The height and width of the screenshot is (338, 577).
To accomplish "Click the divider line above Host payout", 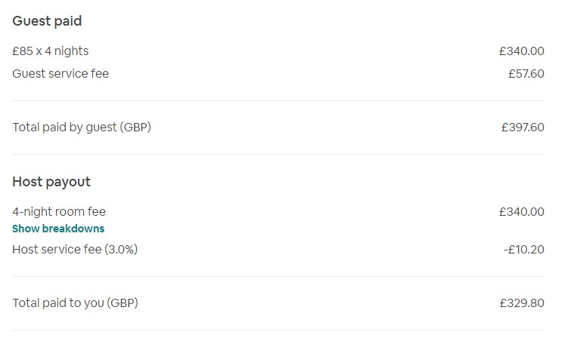I will coord(278,155).
